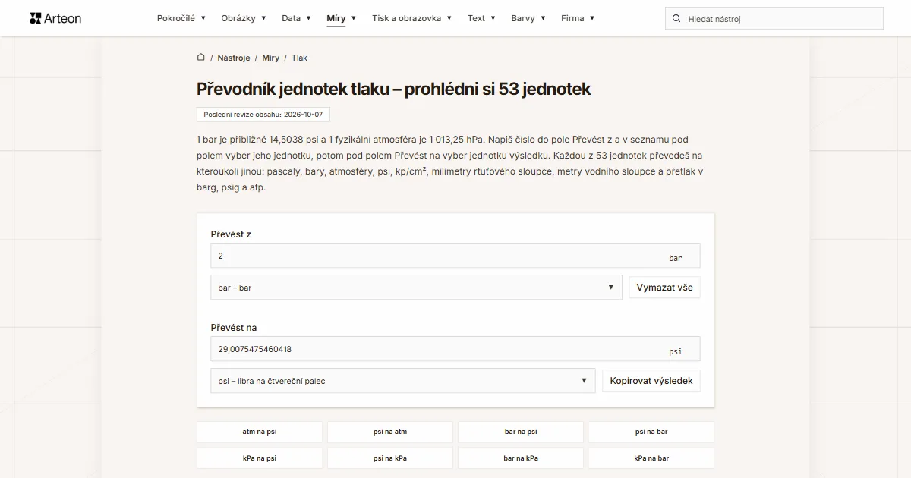The image size is (911, 478).
Task: Click the Převést na label
Action: click(234, 328)
